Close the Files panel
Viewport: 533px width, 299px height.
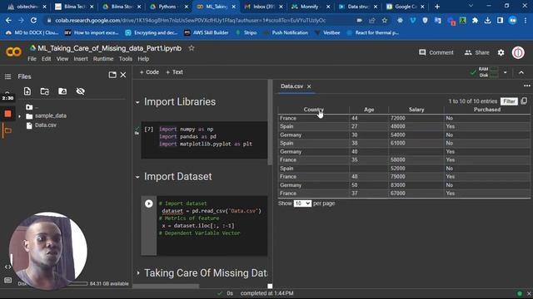click(x=123, y=75)
